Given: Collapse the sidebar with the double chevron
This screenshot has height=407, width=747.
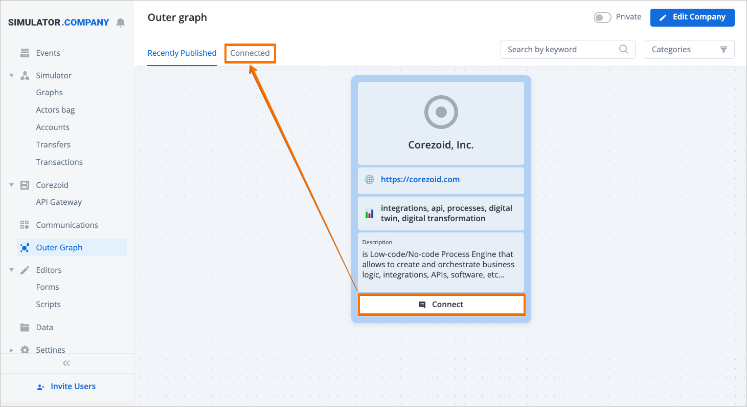Looking at the screenshot, I should [66, 363].
